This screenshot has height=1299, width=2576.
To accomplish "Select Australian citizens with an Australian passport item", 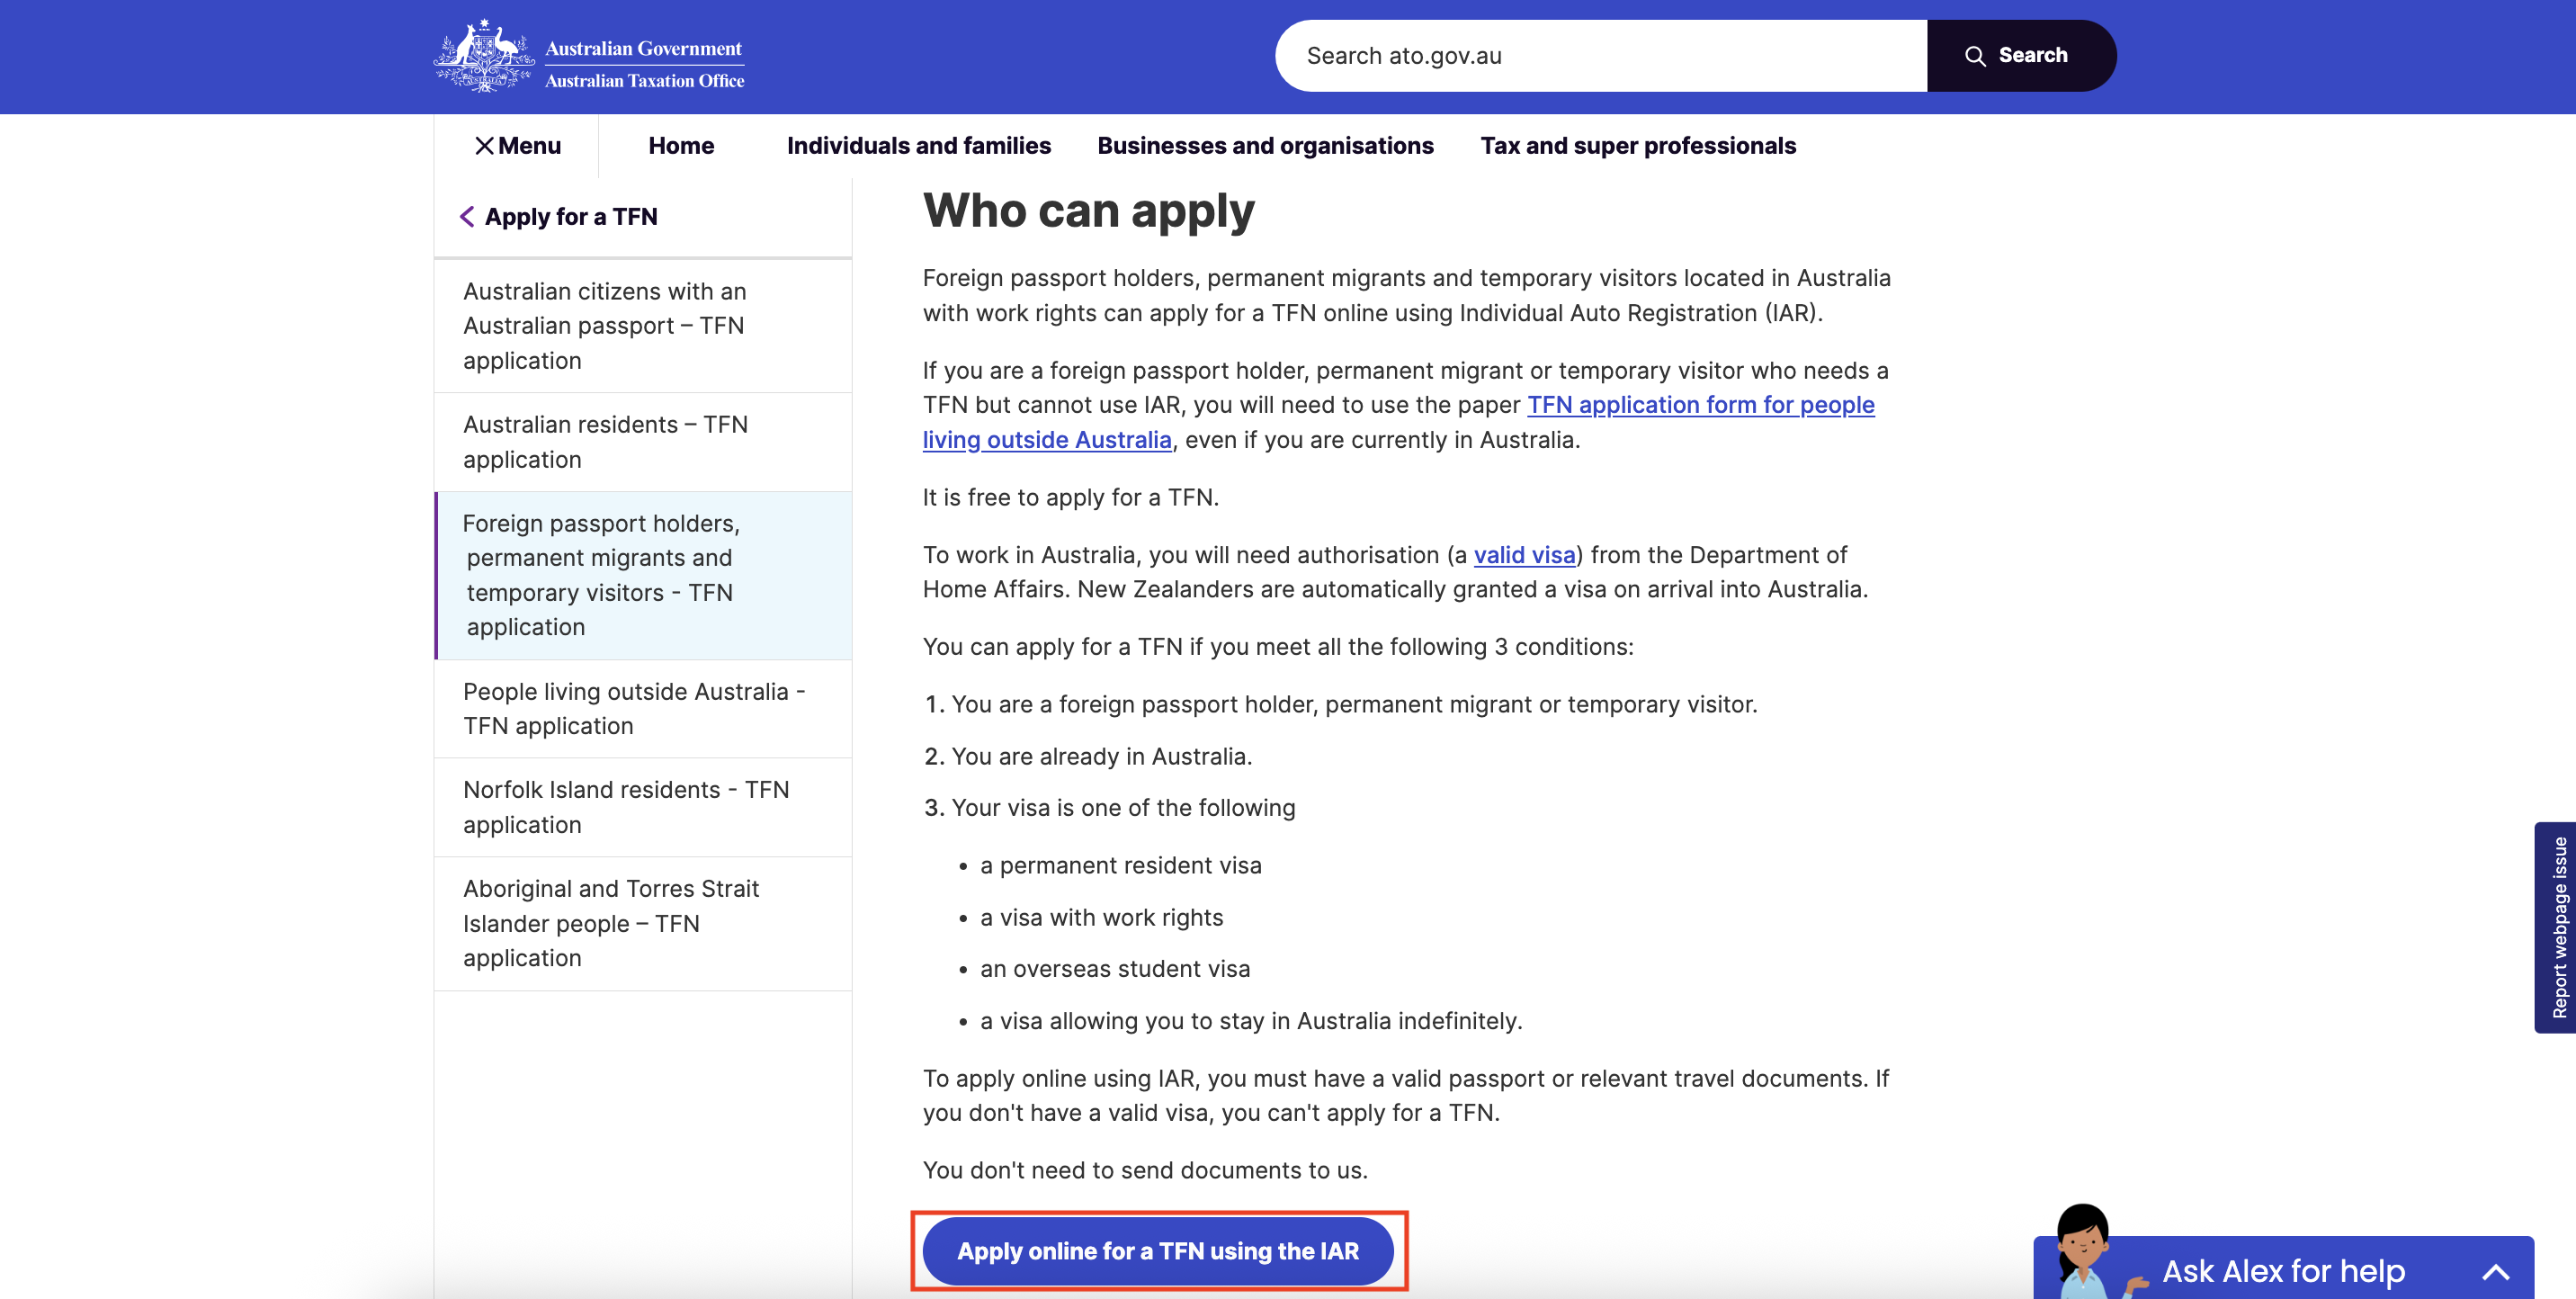I will [604, 326].
